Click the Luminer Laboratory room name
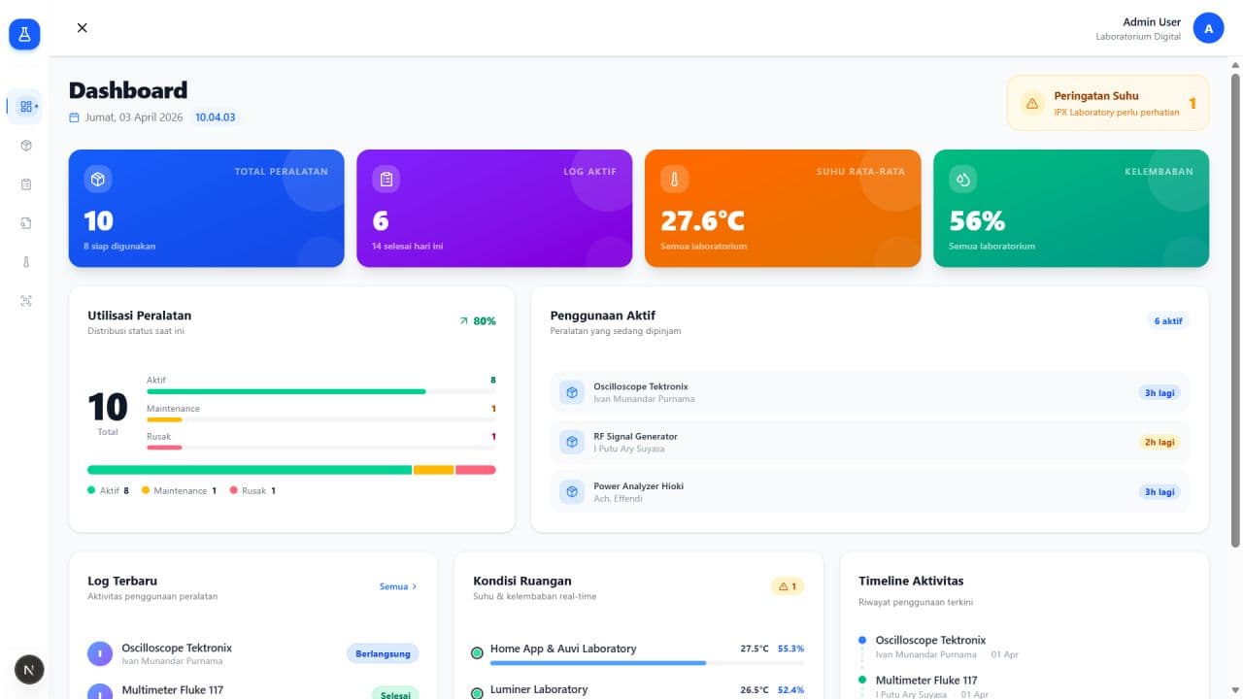Image resolution: width=1243 pixels, height=699 pixels. coord(539,689)
